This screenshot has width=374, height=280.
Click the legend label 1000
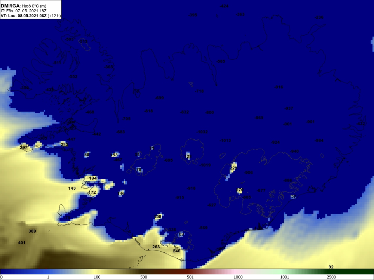pos(238,277)
